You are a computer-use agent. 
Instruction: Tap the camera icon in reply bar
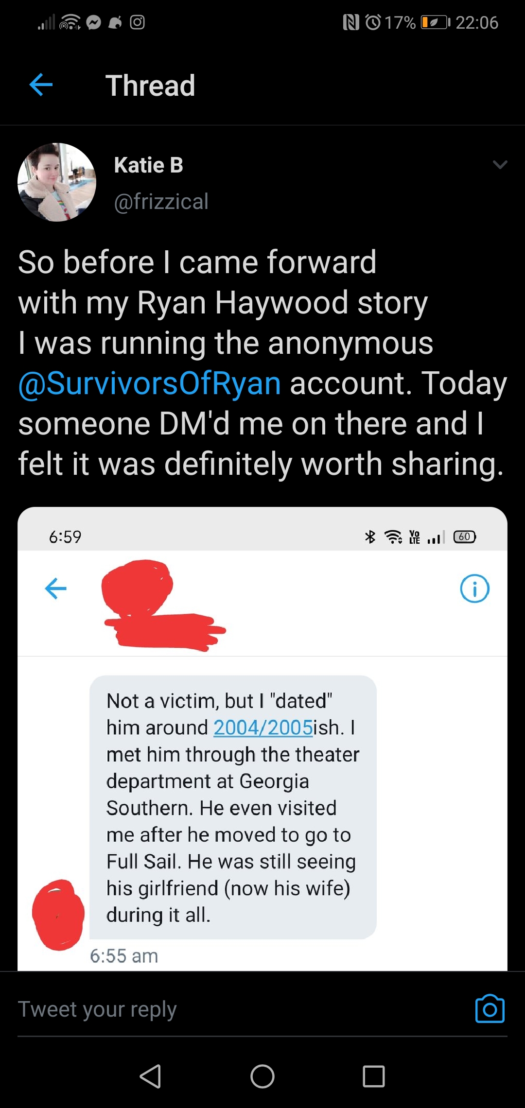pos(490,1008)
